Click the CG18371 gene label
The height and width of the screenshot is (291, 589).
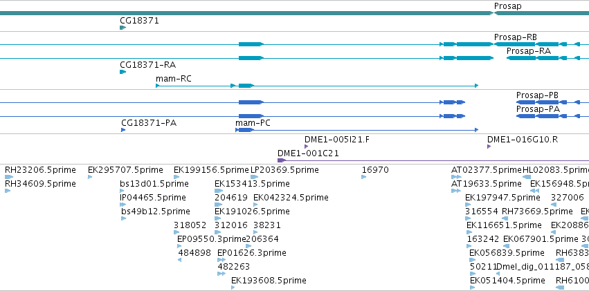pos(139,21)
